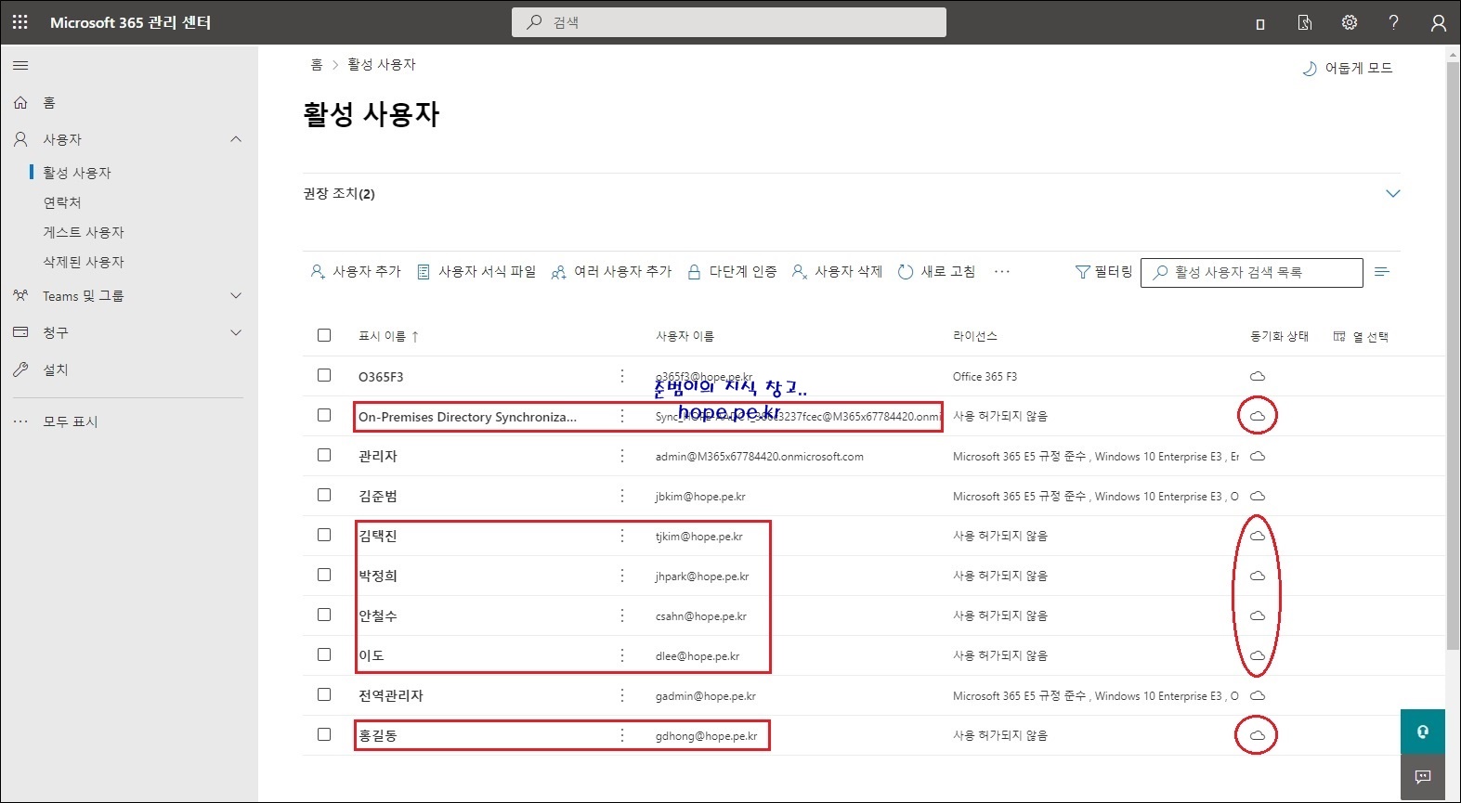Toggle 어둡게 모드 dark mode

[1348, 68]
